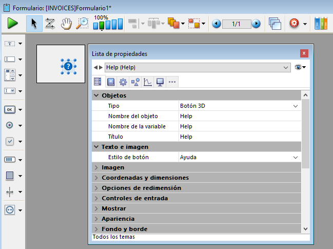Select the checkbox object tool

(10, 141)
